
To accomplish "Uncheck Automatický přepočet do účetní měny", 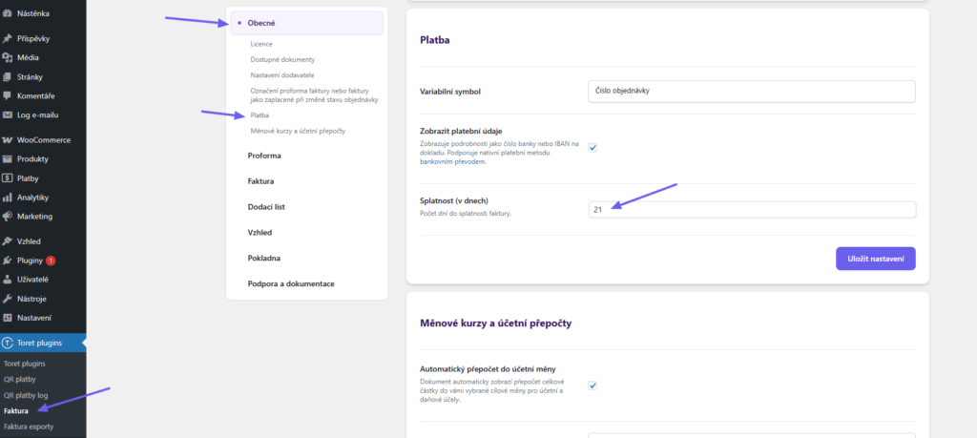I will (x=592, y=386).
